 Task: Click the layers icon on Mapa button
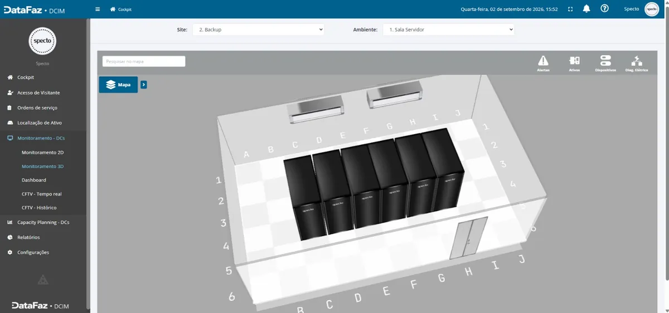tap(110, 85)
